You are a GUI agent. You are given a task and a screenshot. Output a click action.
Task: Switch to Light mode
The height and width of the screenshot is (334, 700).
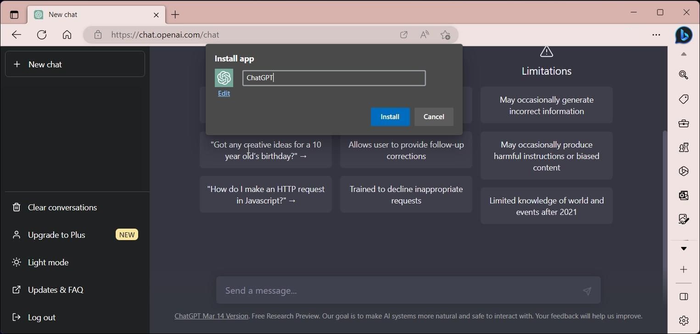(48, 262)
